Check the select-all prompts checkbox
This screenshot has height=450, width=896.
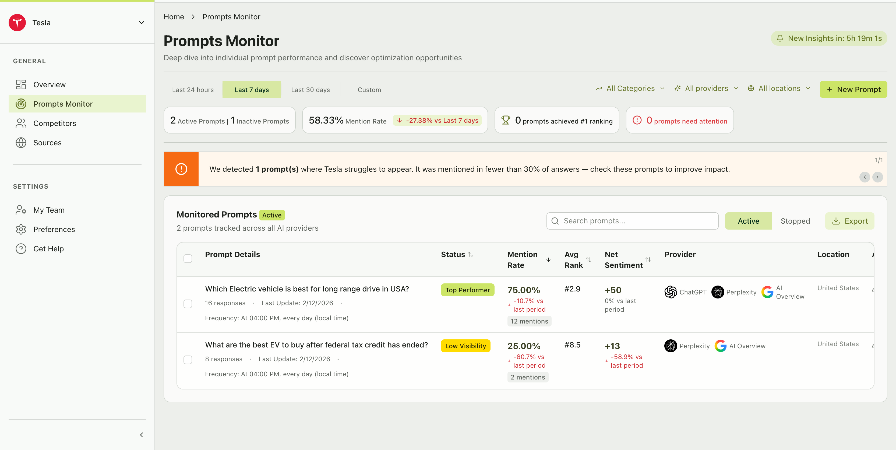(188, 259)
